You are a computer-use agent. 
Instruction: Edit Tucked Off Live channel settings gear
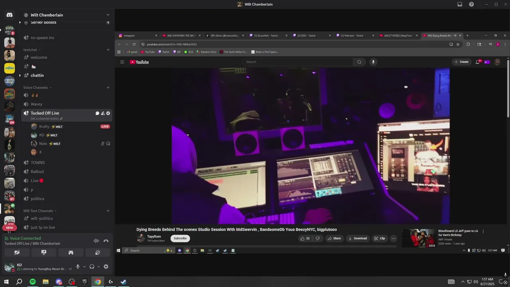tap(108, 113)
